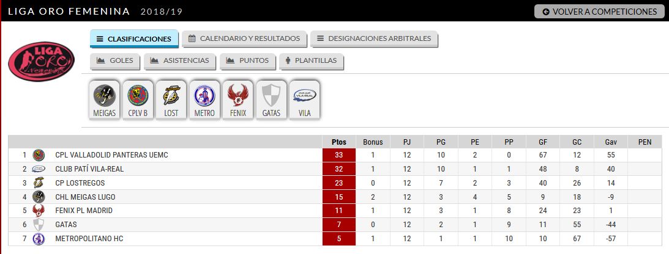
Task: Click the Ptos column header
Action: (x=338, y=142)
